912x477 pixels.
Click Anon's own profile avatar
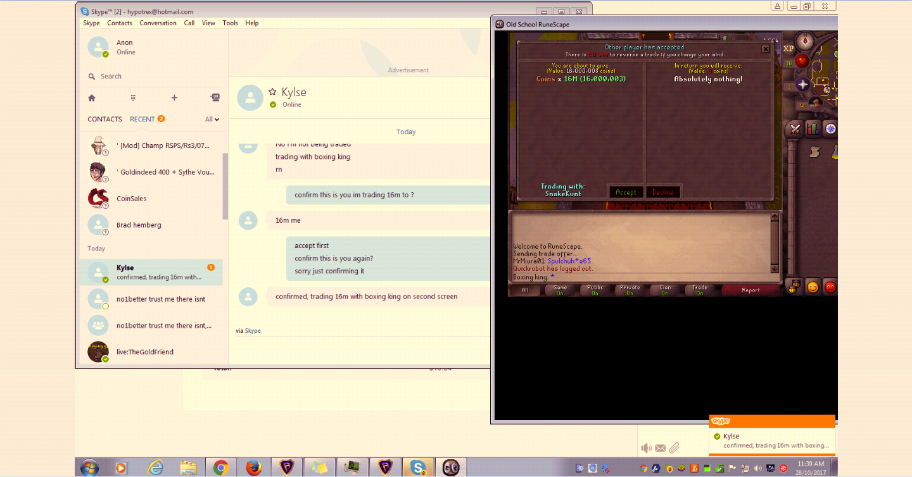pos(98,47)
